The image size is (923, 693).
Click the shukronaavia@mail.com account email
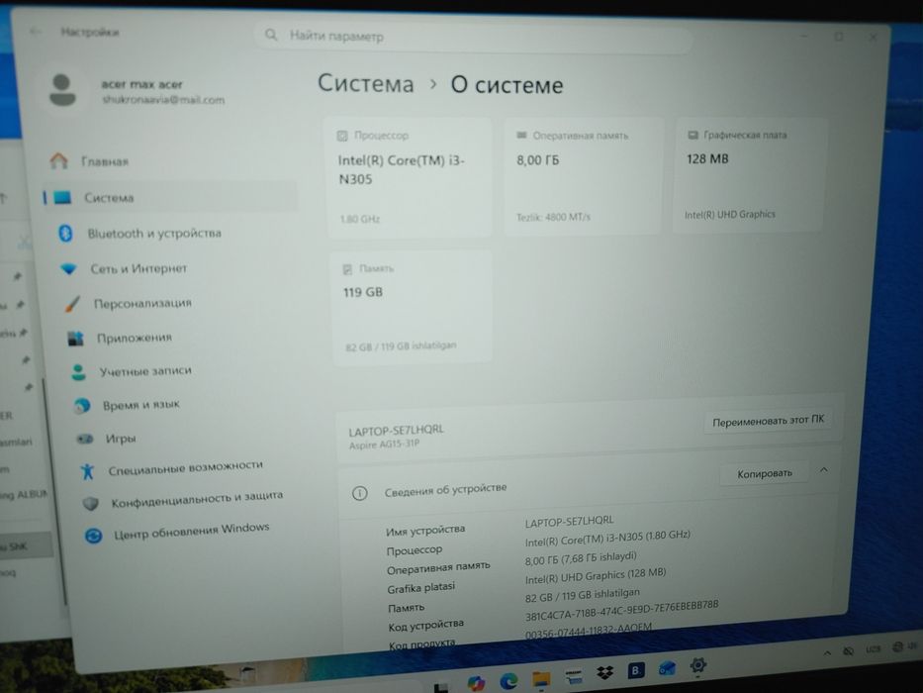pos(163,100)
